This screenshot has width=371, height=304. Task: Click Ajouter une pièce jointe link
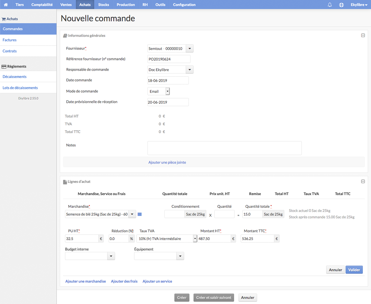point(167,162)
